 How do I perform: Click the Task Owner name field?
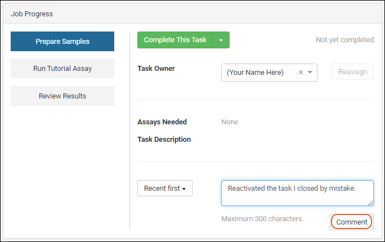click(x=259, y=73)
